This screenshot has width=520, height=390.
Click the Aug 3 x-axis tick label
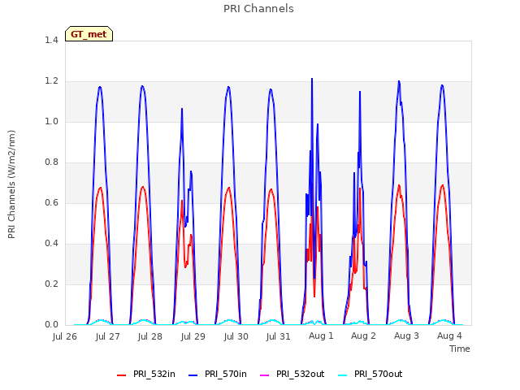[x=406, y=336]
